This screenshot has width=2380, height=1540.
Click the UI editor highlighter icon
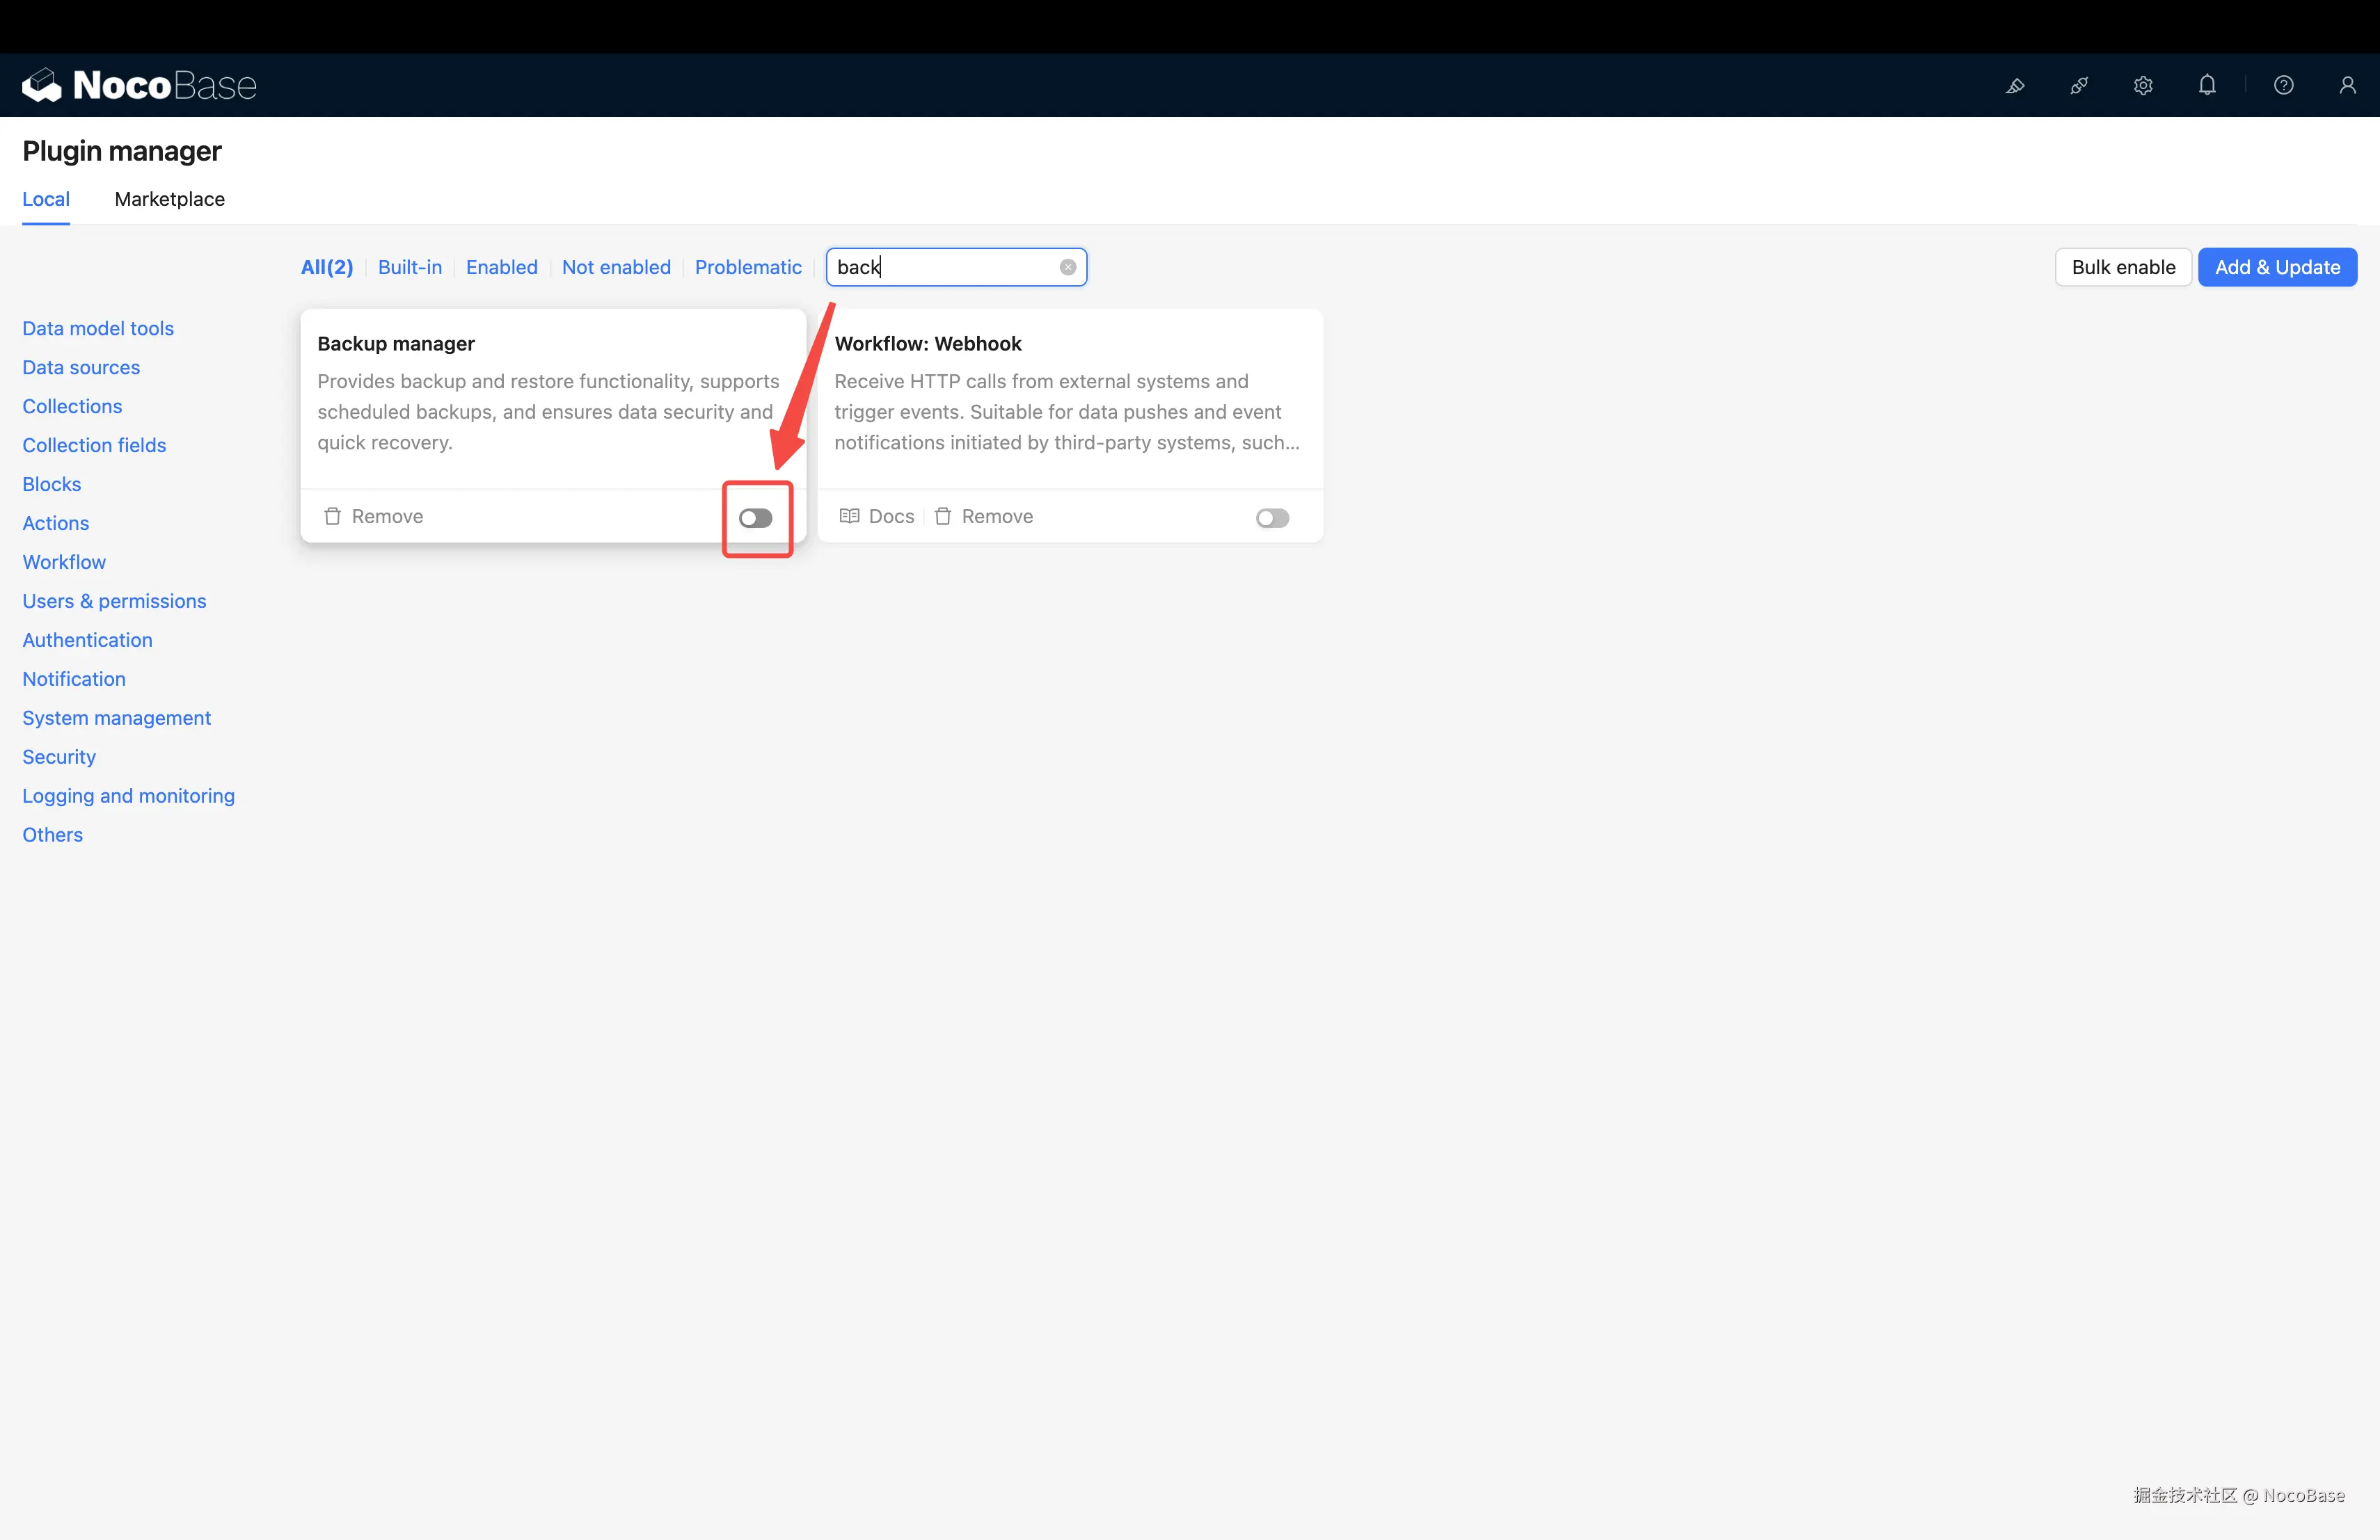coord(2014,86)
